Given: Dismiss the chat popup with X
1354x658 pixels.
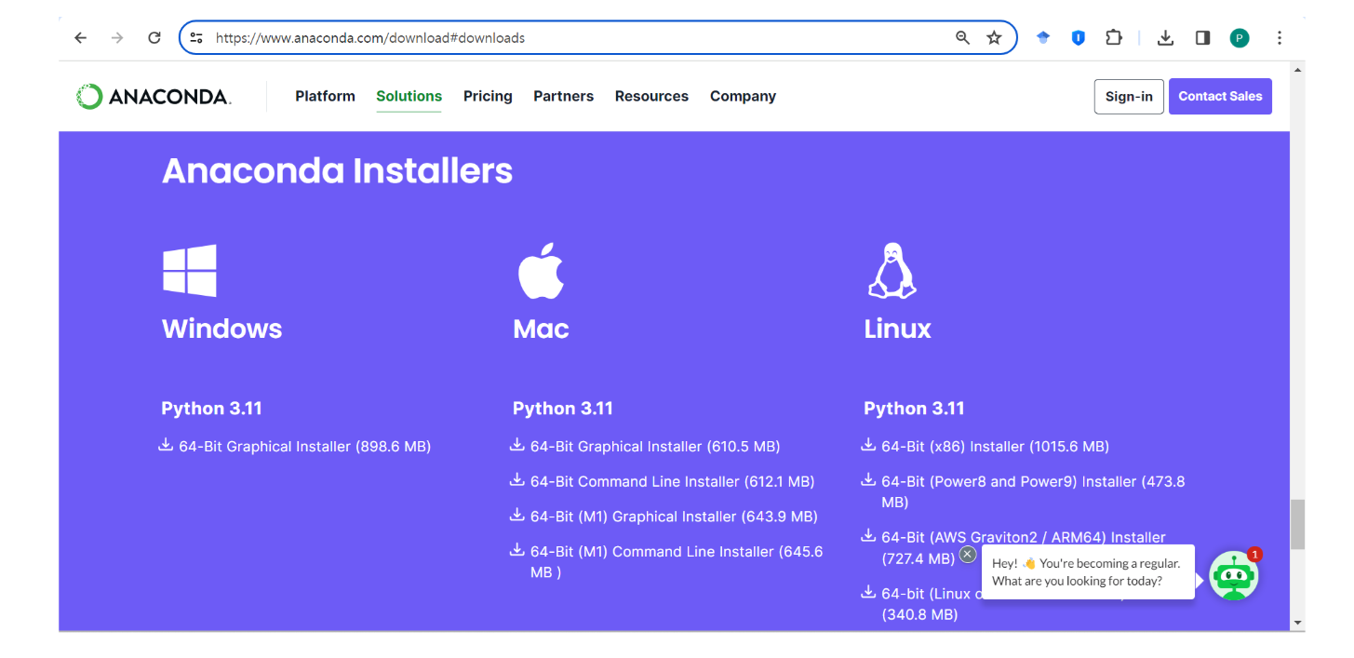Looking at the screenshot, I should coord(968,554).
